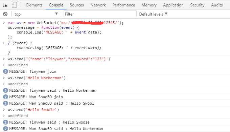
Task: Open the Sources tab
Action: (x=77, y=5)
